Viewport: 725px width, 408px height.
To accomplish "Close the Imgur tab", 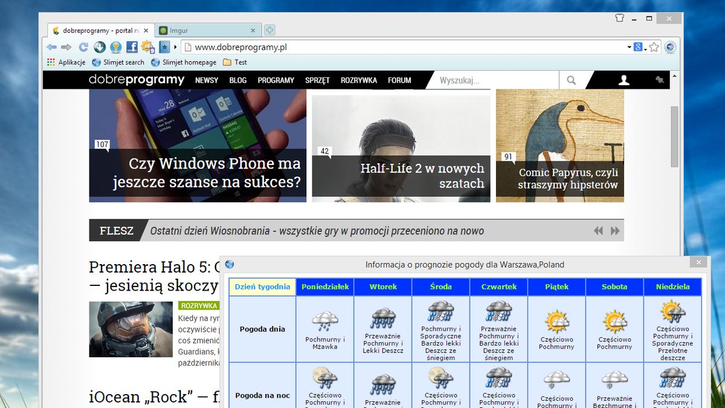I will [253, 30].
